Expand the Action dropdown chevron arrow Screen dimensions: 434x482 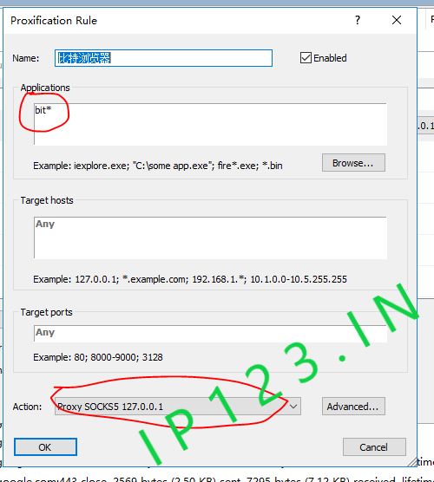pos(293,407)
